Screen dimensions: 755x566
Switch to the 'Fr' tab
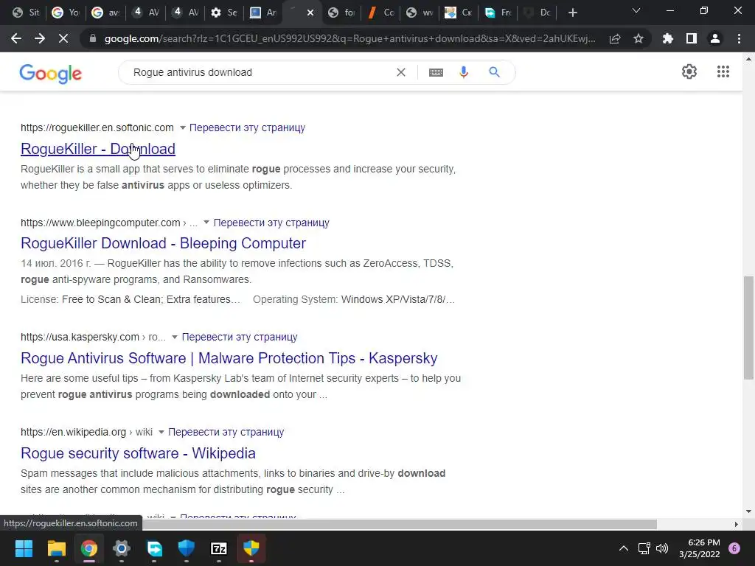pos(498,13)
